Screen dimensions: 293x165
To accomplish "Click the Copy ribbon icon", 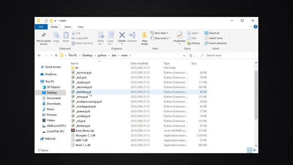I will pos(56,37).
